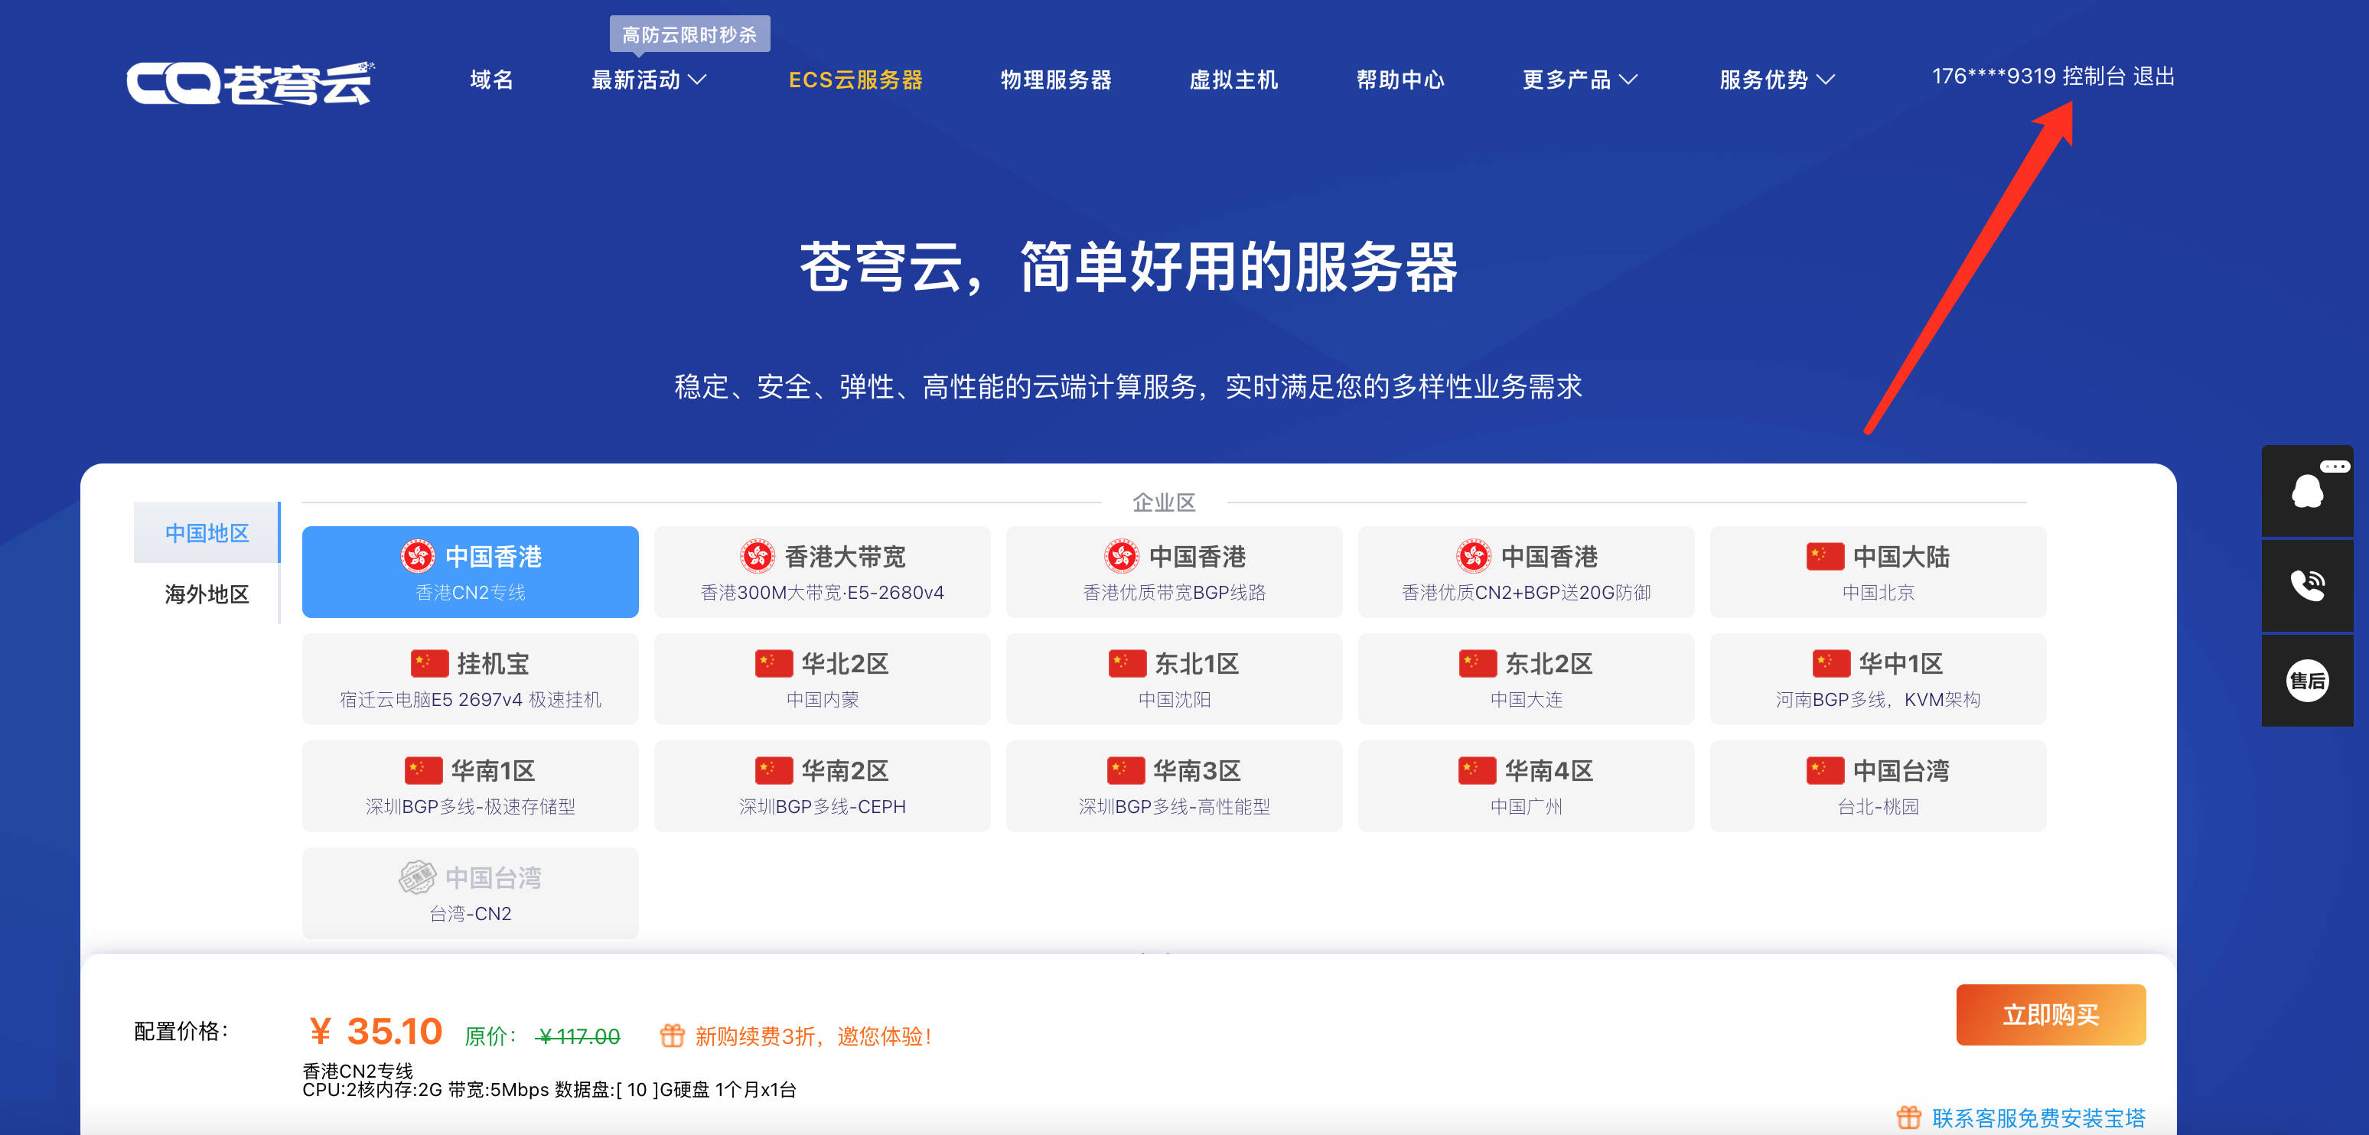Click the flag icon on 华南1区 card
The image size is (2369, 1135).
423,770
